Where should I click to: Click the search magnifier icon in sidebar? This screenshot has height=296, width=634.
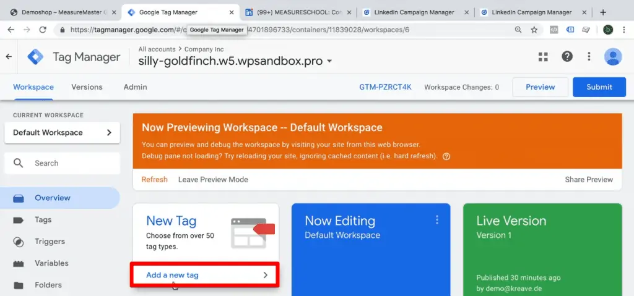pyautogui.click(x=19, y=163)
